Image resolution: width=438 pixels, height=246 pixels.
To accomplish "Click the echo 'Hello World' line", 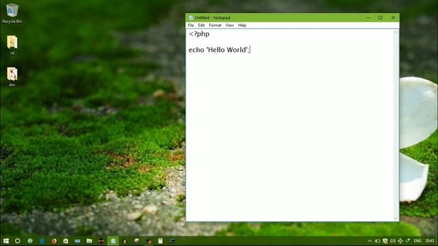I will click(219, 50).
